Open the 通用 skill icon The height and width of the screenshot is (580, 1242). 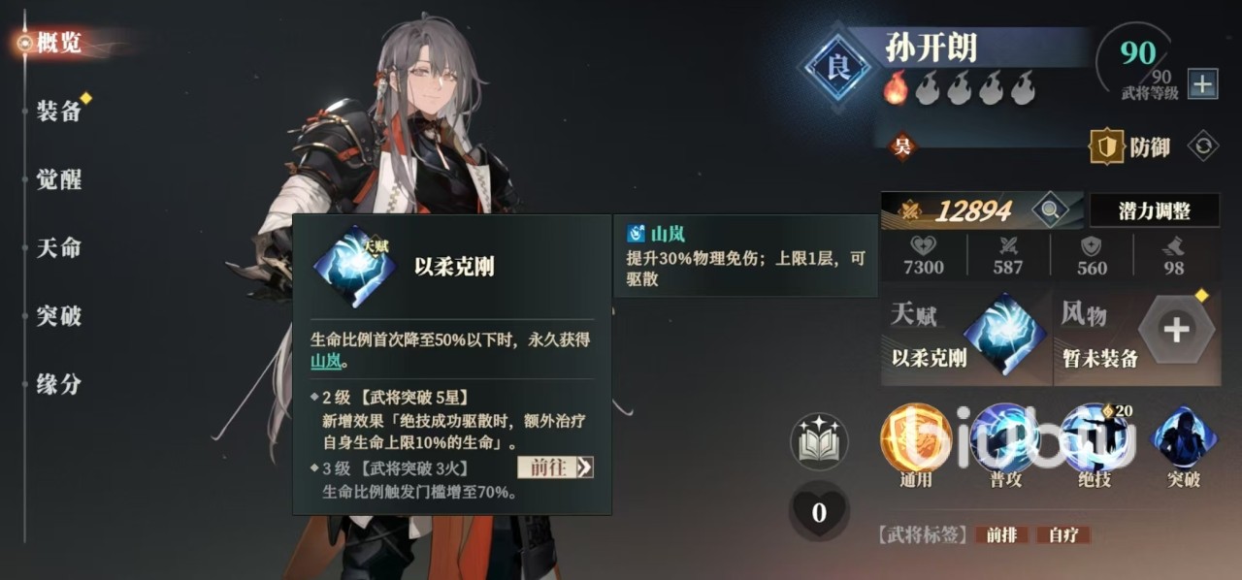[x=916, y=438]
